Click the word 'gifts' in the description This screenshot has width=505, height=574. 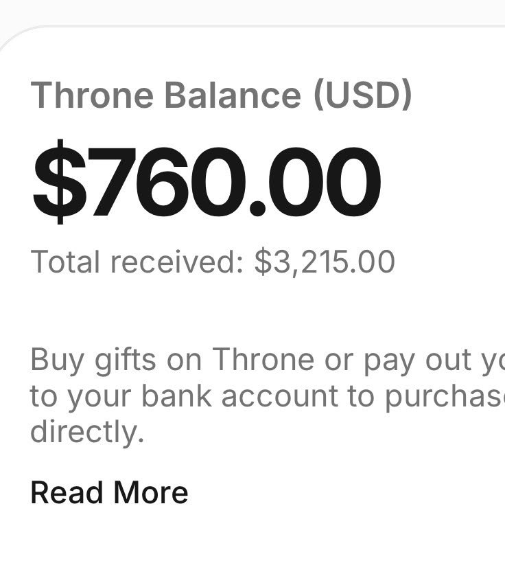(126, 360)
